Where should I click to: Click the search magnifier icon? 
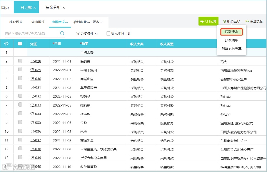pos(62,33)
